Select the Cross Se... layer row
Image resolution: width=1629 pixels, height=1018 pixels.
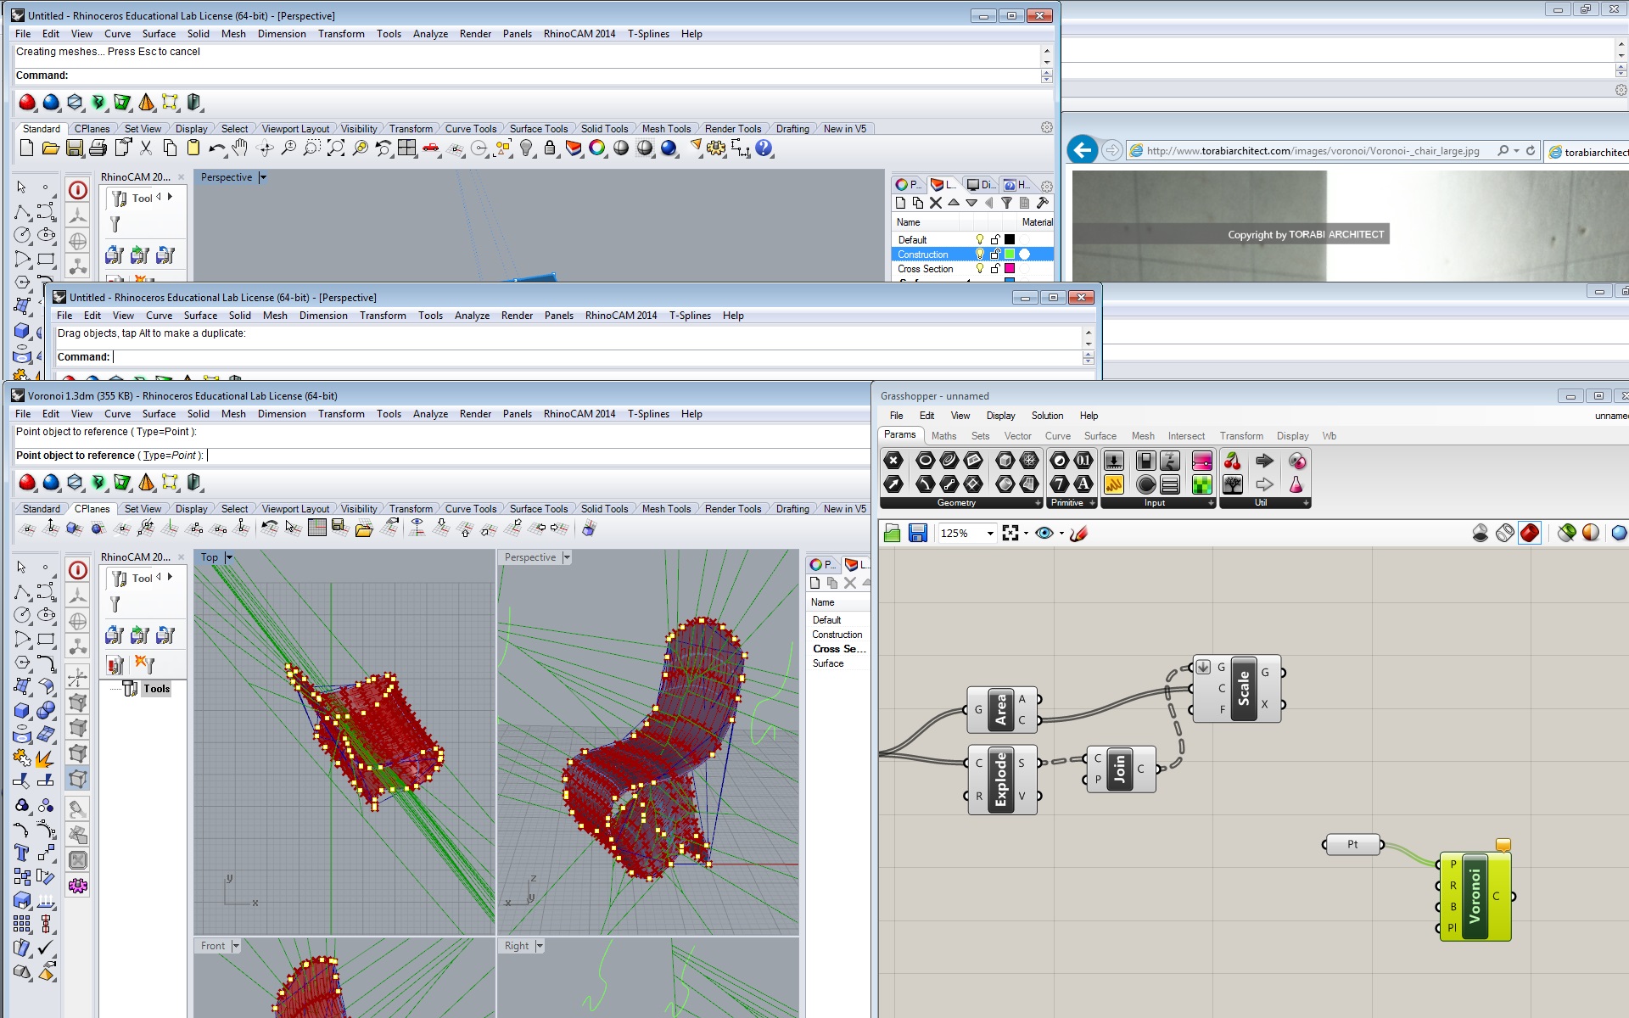838,649
